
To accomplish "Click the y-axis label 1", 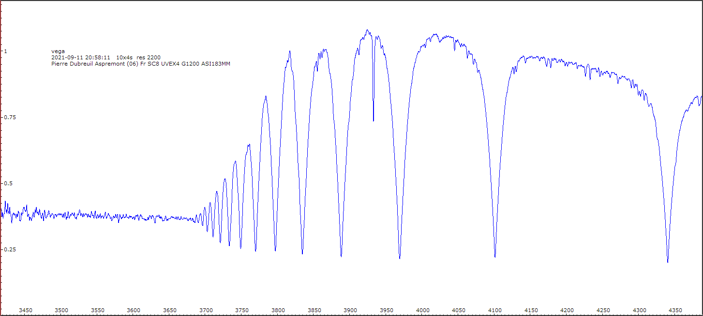I will (x=5, y=51).
